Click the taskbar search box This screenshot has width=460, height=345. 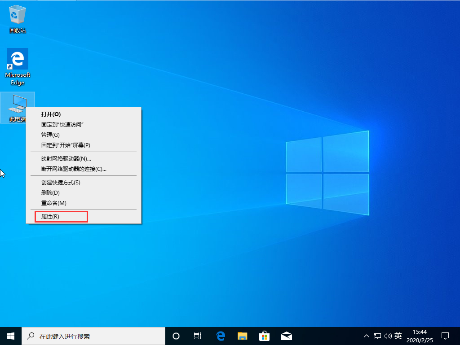click(90, 336)
